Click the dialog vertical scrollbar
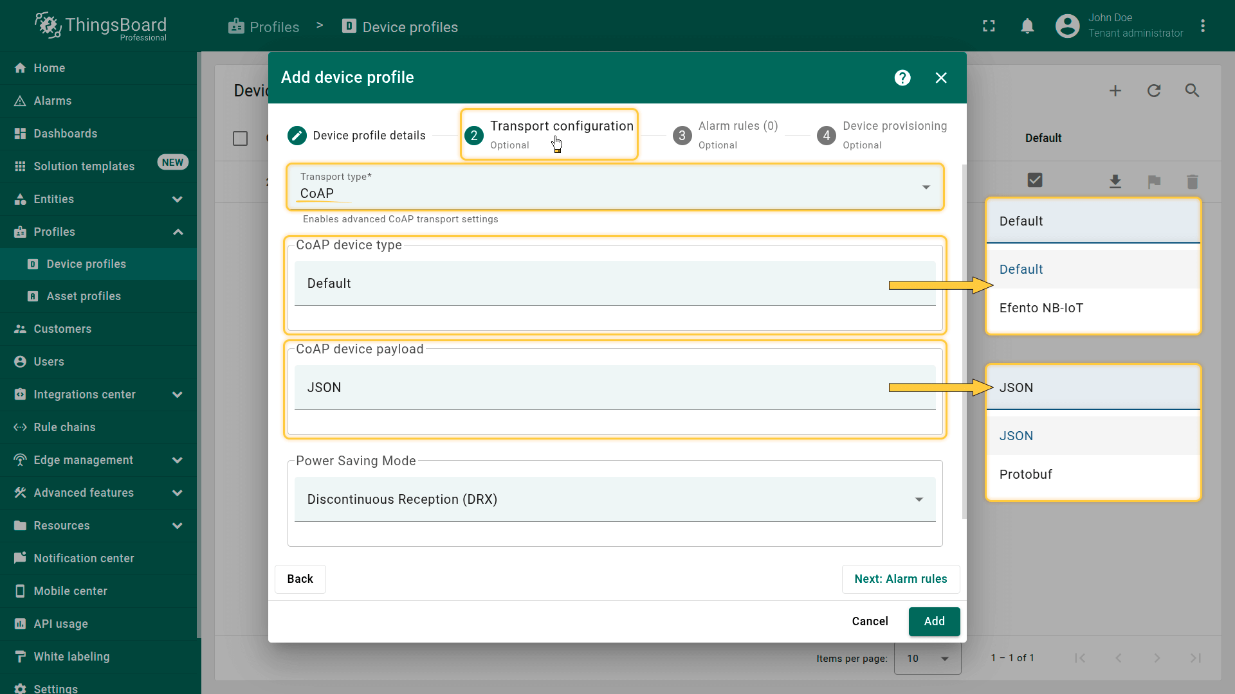Image resolution: width=1235 pixels, height=694 pixels. tap(964, 341)
